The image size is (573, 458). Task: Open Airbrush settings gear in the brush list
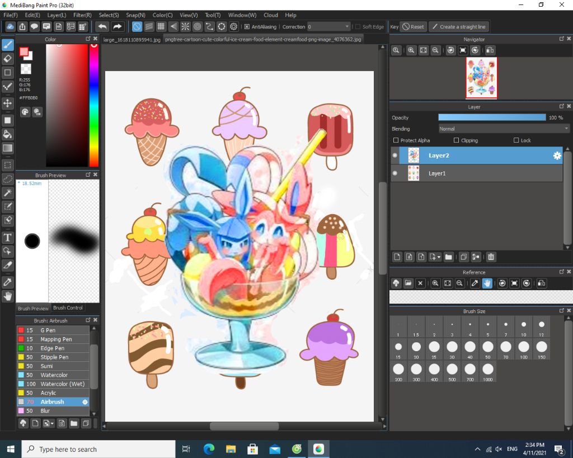(85, 402)
